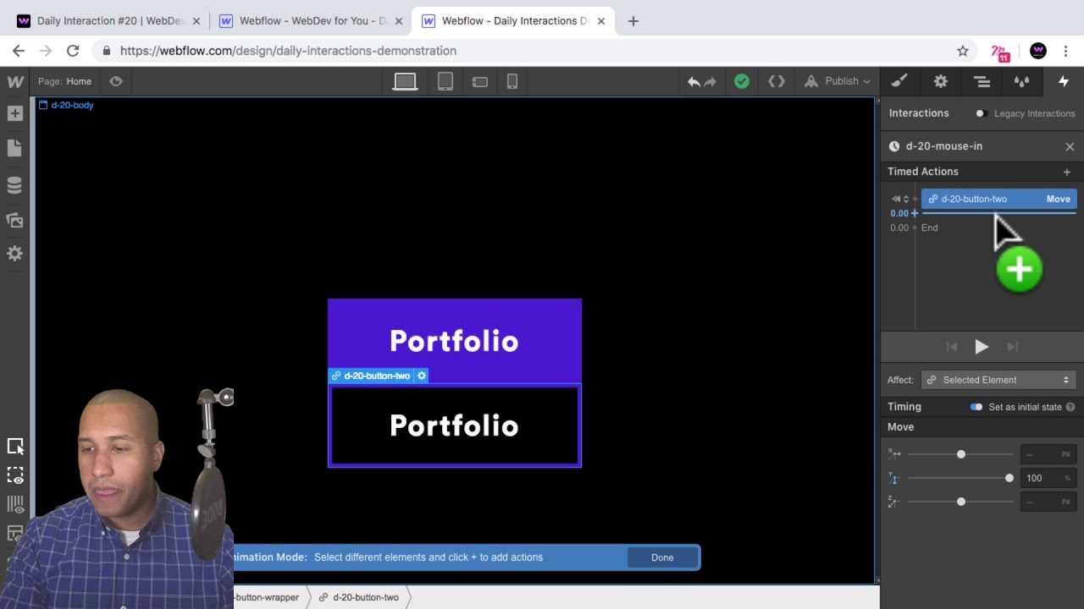This screenshot has width=1084, height=609.
Task: Switch to Tablet breakpoint view
Action: point(445,81)
